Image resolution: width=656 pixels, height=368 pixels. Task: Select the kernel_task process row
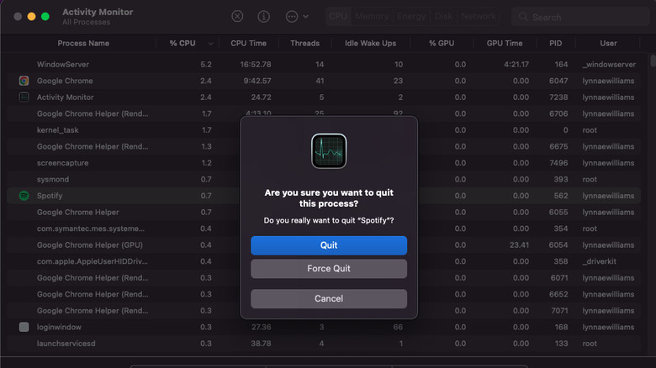[x=324, y=130]
